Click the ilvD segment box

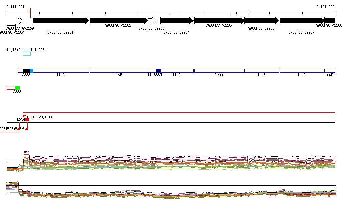61,71
